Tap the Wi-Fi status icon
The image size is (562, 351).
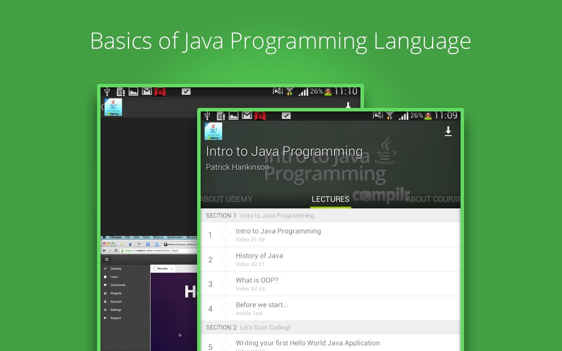pyautogui.click(x=389, y=115)
